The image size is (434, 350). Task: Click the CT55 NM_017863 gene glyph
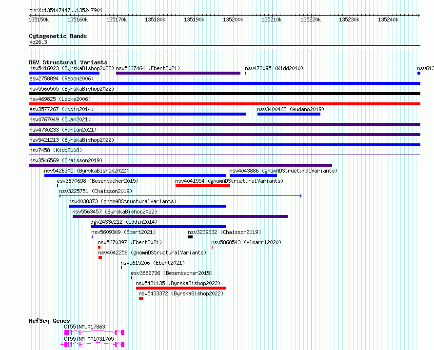[x=95, y=332]
